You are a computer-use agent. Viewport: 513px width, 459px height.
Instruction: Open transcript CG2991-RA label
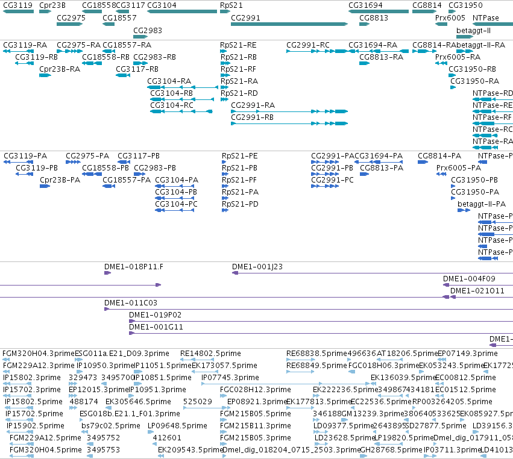pos(253,105)
